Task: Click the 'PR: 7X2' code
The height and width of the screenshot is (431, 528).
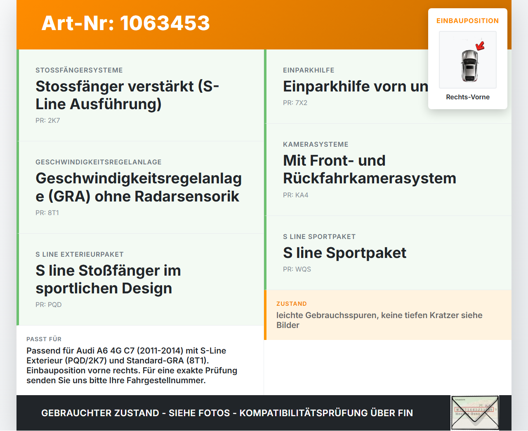Action: (295, 103)
